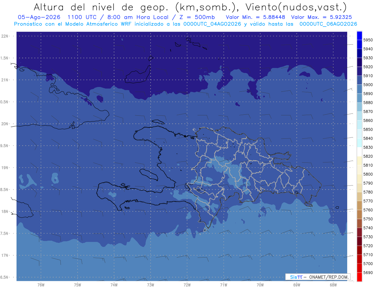The height and width of the screenshot is (289, 374).
Task: Click the '72W' longitude label
Action: click(x=187, y=285)
